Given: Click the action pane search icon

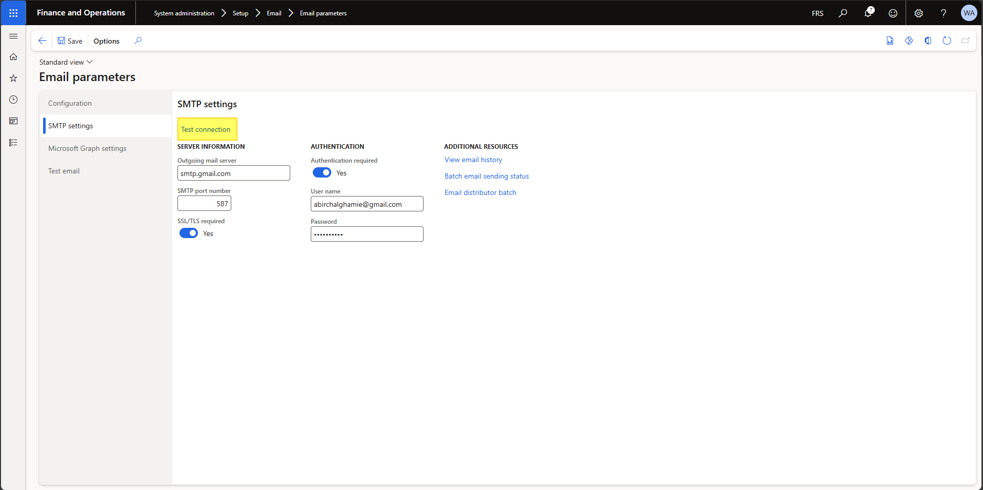Looking at the screenshot, I should (138, 41).
